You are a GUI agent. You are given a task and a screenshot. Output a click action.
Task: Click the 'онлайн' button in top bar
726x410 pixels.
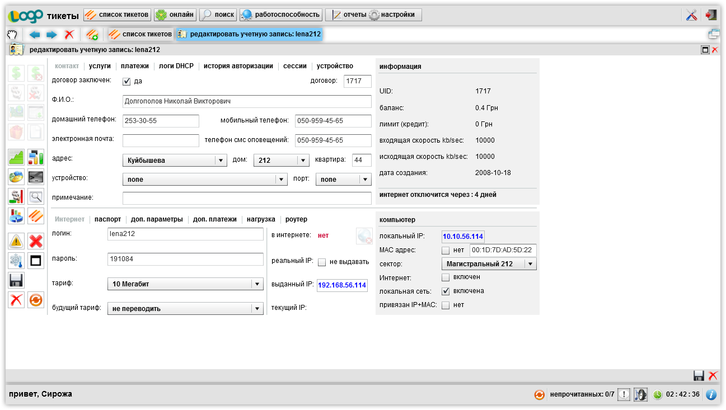(x=175, y=15)
